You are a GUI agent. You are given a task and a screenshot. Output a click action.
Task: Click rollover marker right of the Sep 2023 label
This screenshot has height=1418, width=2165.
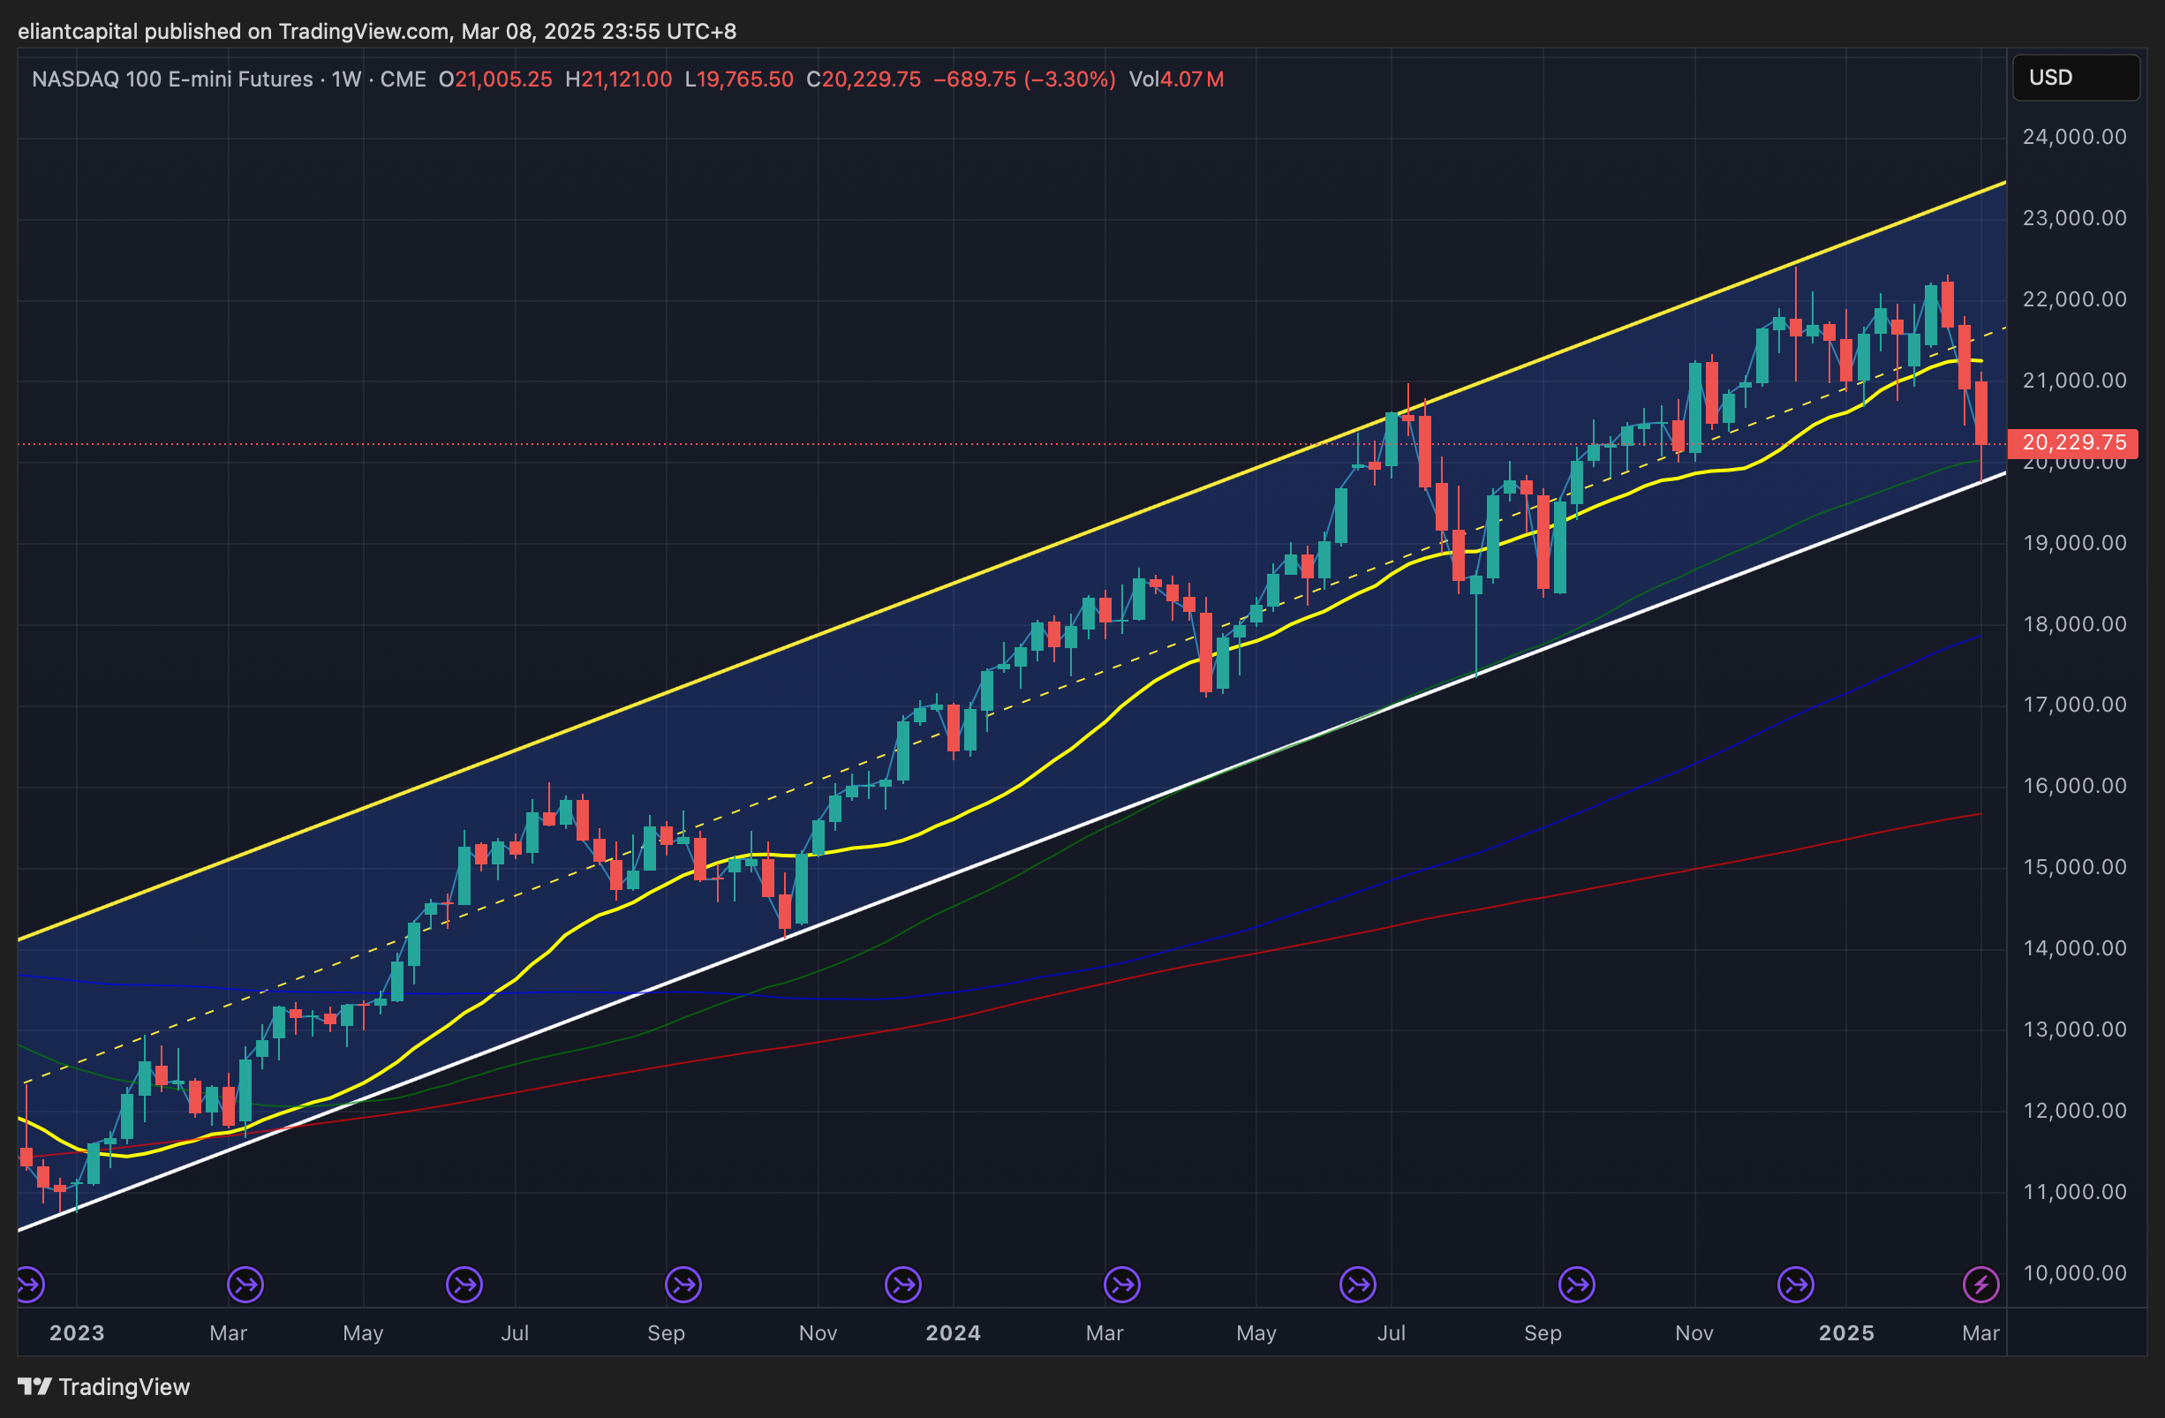[x=683, y=1285]
